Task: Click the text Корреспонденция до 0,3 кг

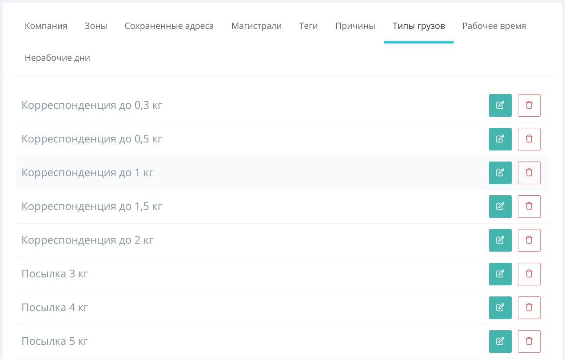Action: point(92,106)
